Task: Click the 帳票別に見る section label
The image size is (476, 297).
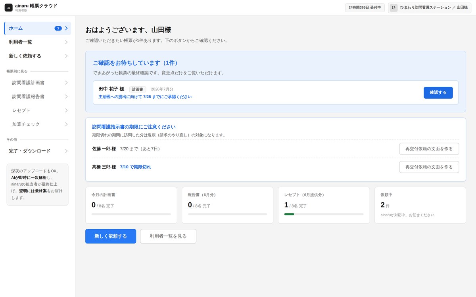Action: pyautogui.click(x=17, y=71)
